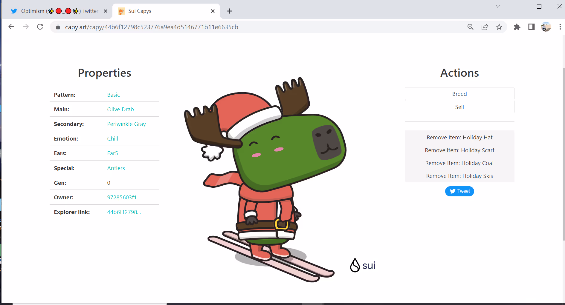Reload the capy.art page
565x305 pixels.
(40, 27)
